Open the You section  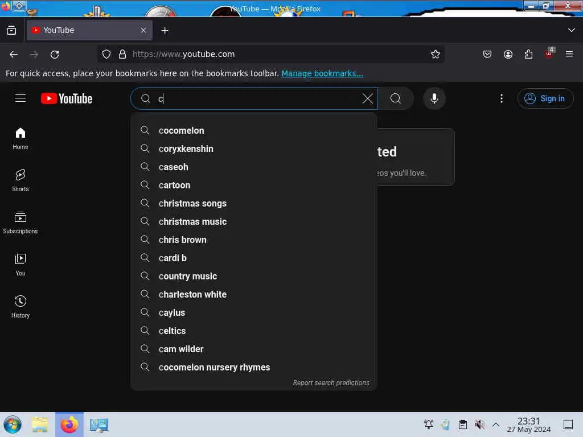(20, 265)
